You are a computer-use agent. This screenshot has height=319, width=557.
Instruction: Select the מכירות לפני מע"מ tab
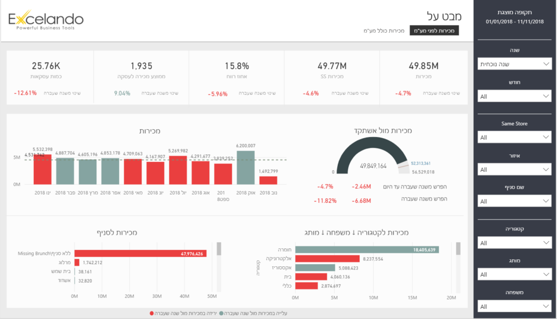[434, 30]
